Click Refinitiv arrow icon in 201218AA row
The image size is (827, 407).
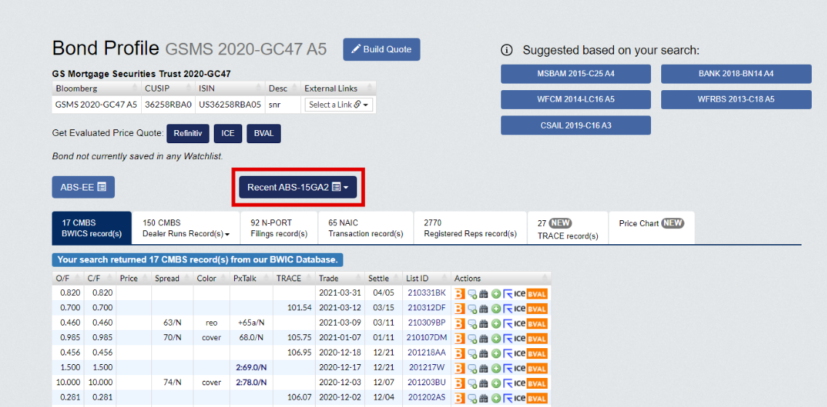coord(508,353)
